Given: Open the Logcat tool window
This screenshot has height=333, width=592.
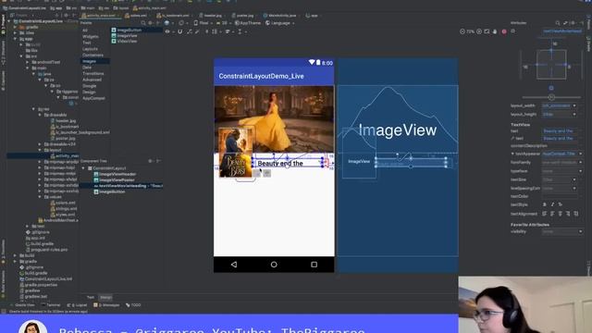Looking at the screenshot, I should pyautogui.click(x=78, y=305).
